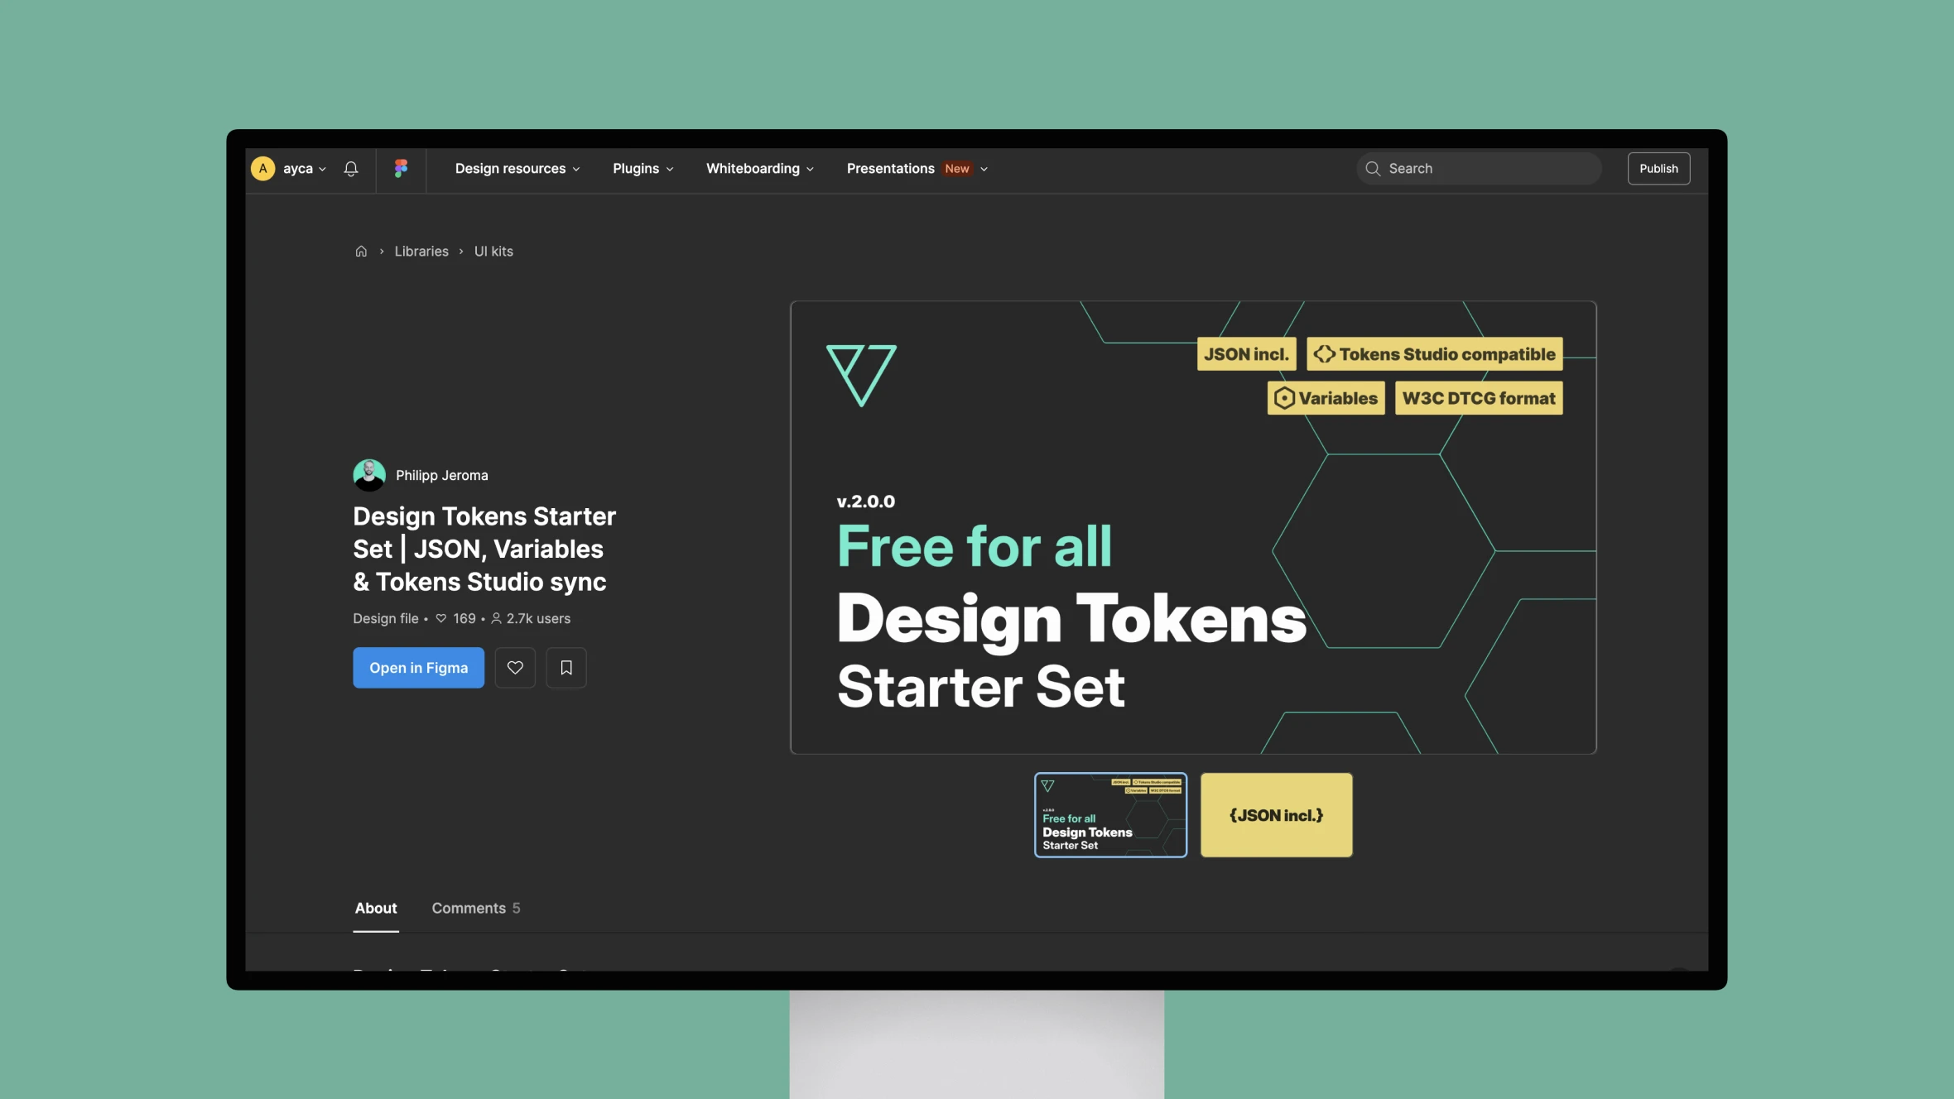Click the JSON thumbnail preview
Image resolution: width=1954 pixels, height=1099 pixels.
coord(1276,814)
